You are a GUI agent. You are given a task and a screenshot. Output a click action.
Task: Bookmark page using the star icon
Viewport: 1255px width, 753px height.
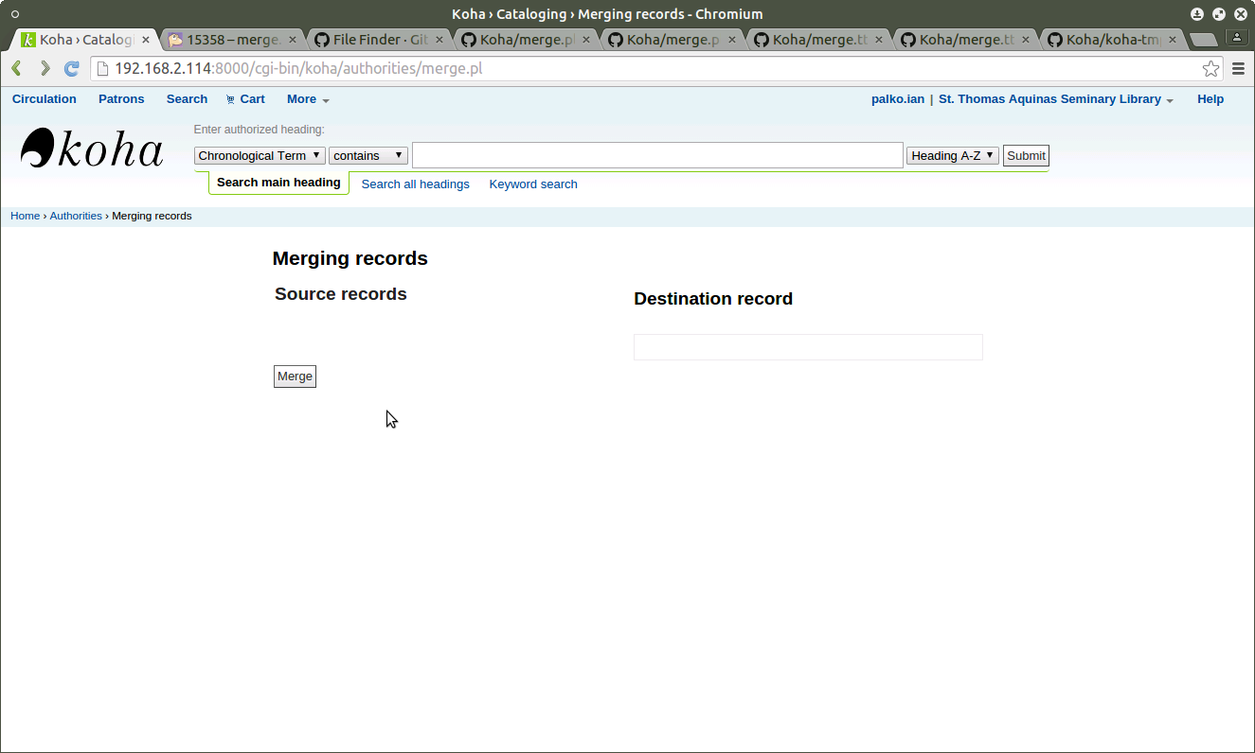point(1210,68)
